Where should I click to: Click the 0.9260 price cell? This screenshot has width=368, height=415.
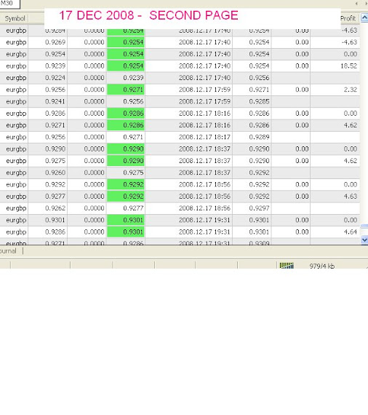55,173
